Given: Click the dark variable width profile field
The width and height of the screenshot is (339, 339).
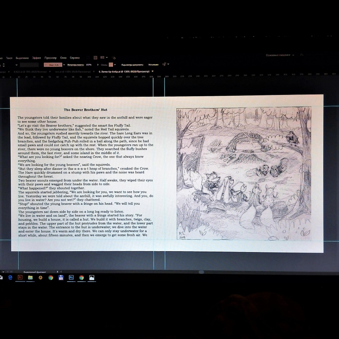Looking at the screenshot, I should click(x=29, y=65).
